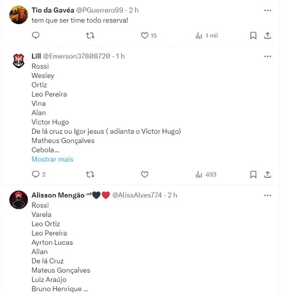View the 493 views on Lill's tweet

pos(206,175)
